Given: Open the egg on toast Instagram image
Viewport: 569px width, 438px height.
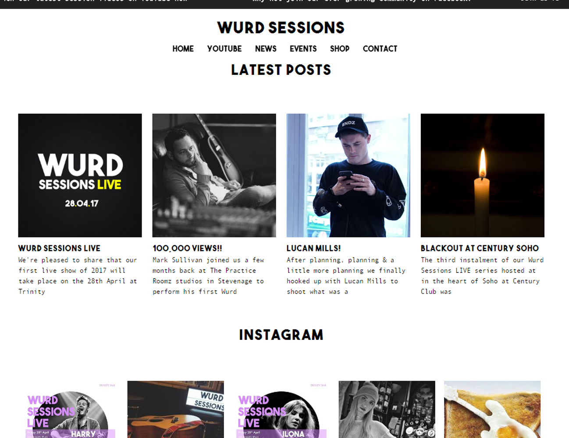Looking at the screenshot, I should tap(492, 410).
